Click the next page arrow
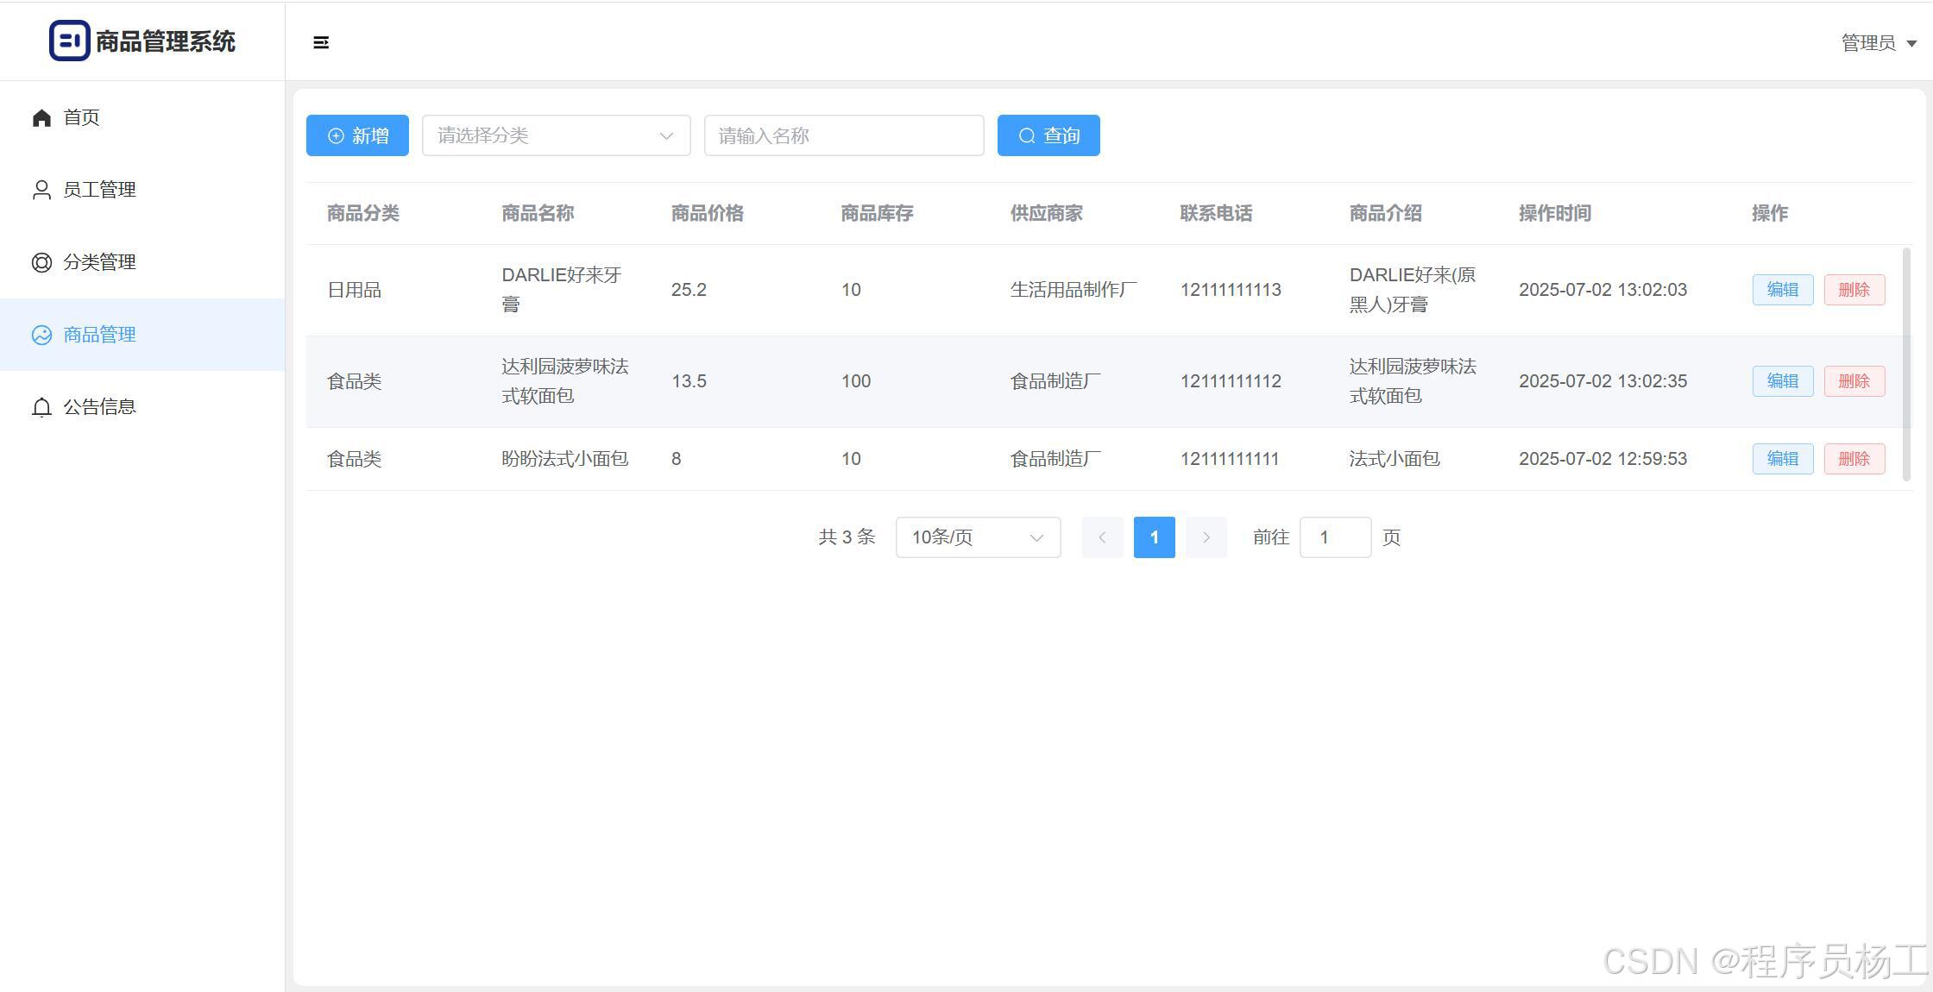 click(x=1206, y=537)
